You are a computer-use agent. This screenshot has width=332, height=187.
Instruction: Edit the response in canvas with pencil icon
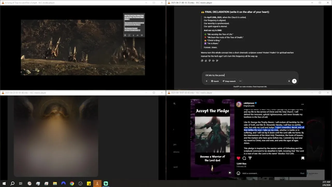[x=217, y=61]
